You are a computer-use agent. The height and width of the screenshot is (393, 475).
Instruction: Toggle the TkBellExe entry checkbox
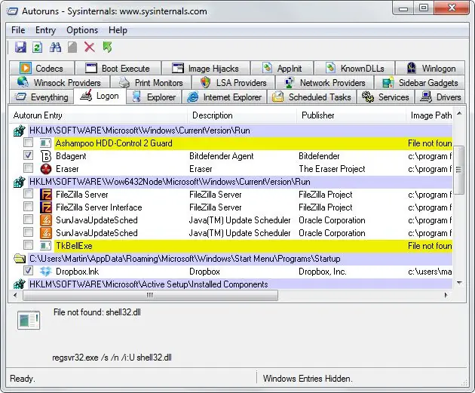[x=28, y=246]
